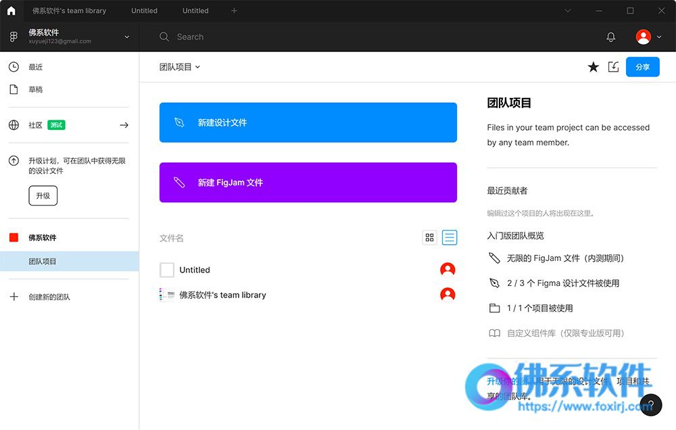Click the Search field
This screenshot has width=676, height=430.
[x=270, y=37]
